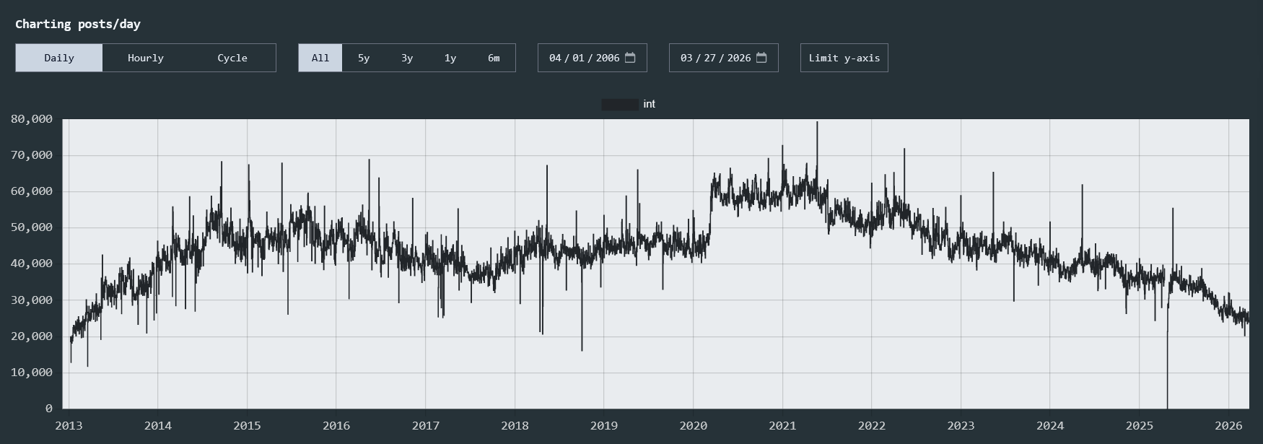Switch to Hourly chart mode

pyautogui.click(x=146, y=58)
